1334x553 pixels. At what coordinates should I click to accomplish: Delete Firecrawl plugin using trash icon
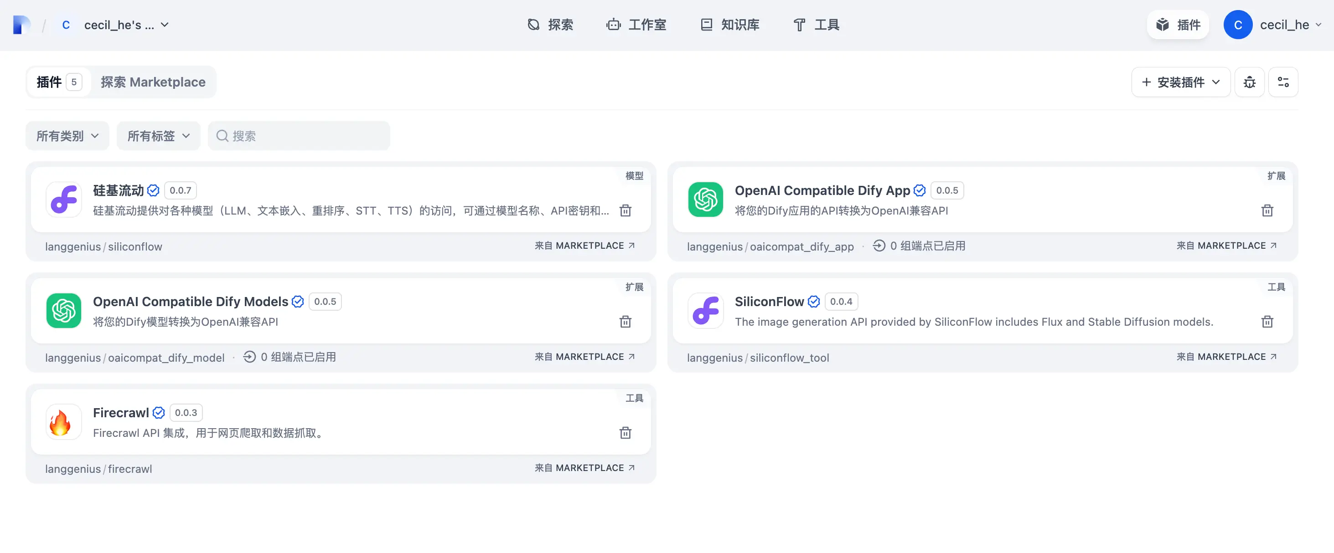[x=625, y=433]
